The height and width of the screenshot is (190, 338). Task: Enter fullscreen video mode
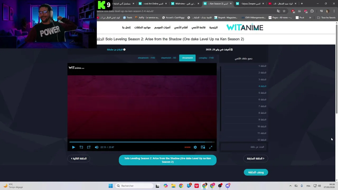pyautogui.click(x=211, y=147)
